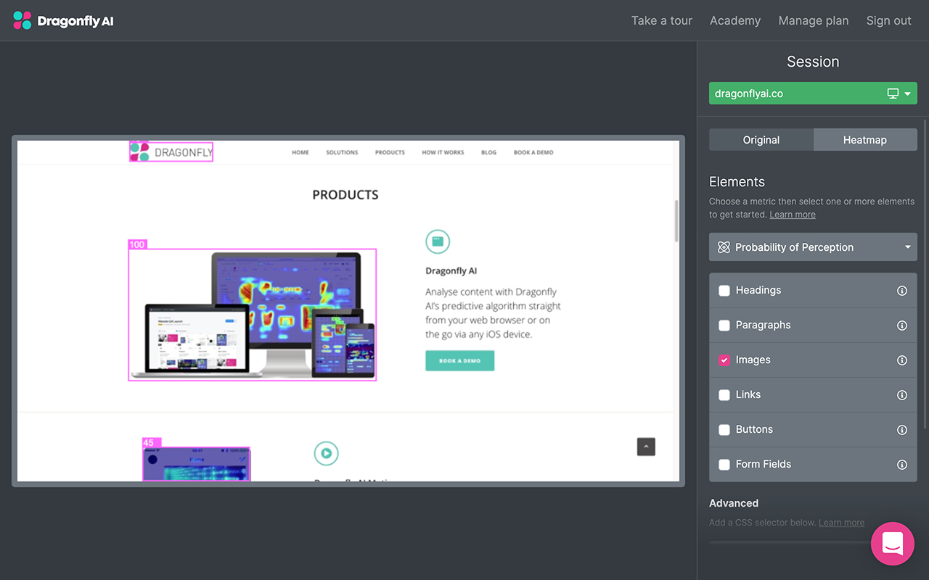Open the Academy page
929x580 pixels.
(x=735, y=20)
